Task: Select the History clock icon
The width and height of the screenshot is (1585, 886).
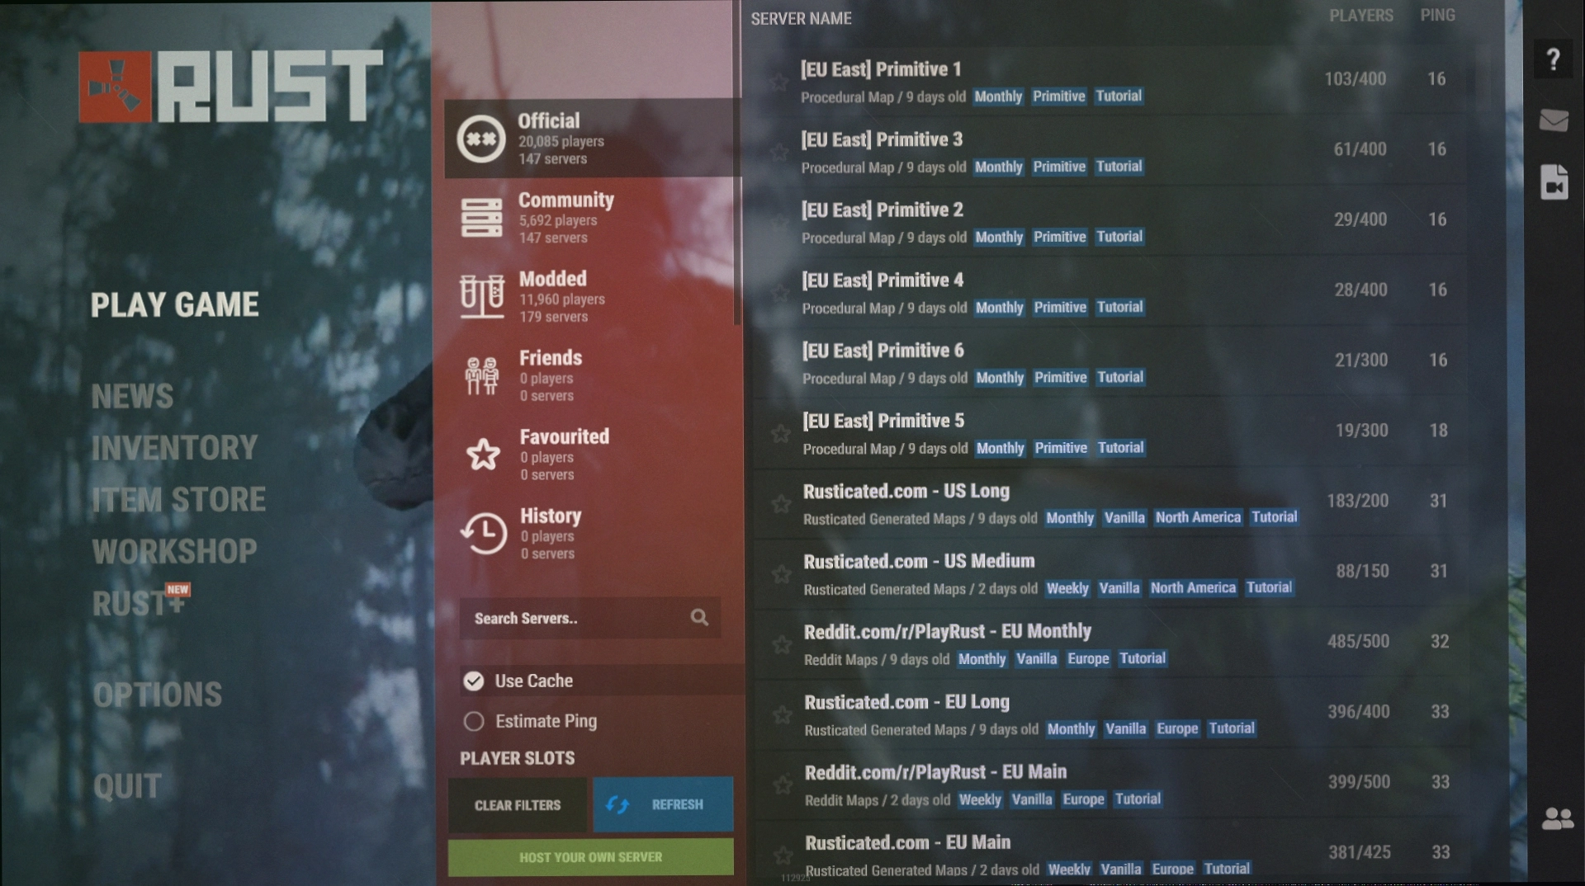Action: (x=484, y=534)
